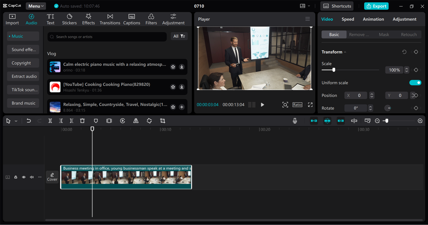Open inspector Adjustment tab
The height and width of the screenshot is (225, 428).
(x=404, y=19)
